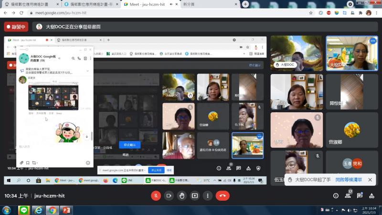Image resolution: width=382 pixels, height=215 pixels.
Task: Close the 新分頁 tab
Action: click(x=236, y=4)
